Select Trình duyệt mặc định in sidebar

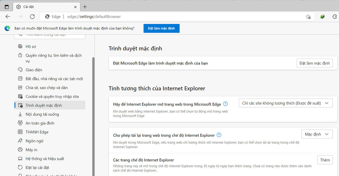(x=50, y=105)
